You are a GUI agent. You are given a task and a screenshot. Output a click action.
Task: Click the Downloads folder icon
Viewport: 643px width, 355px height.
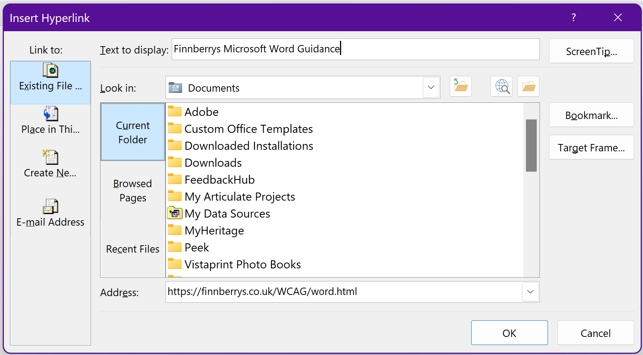175,162
